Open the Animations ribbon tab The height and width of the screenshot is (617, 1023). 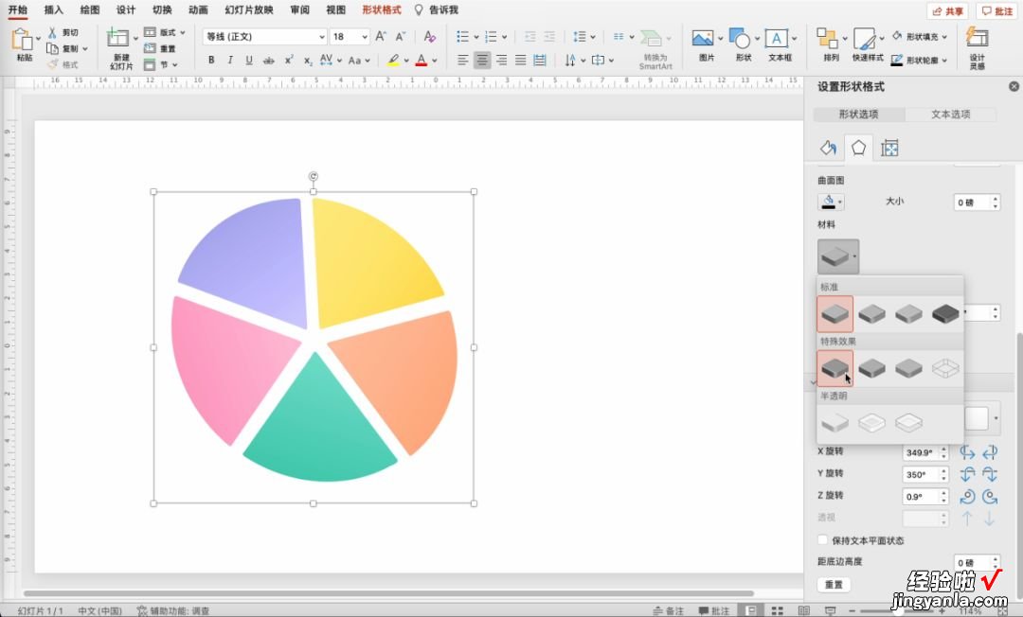pyautogui.click(x=198, y=9)
